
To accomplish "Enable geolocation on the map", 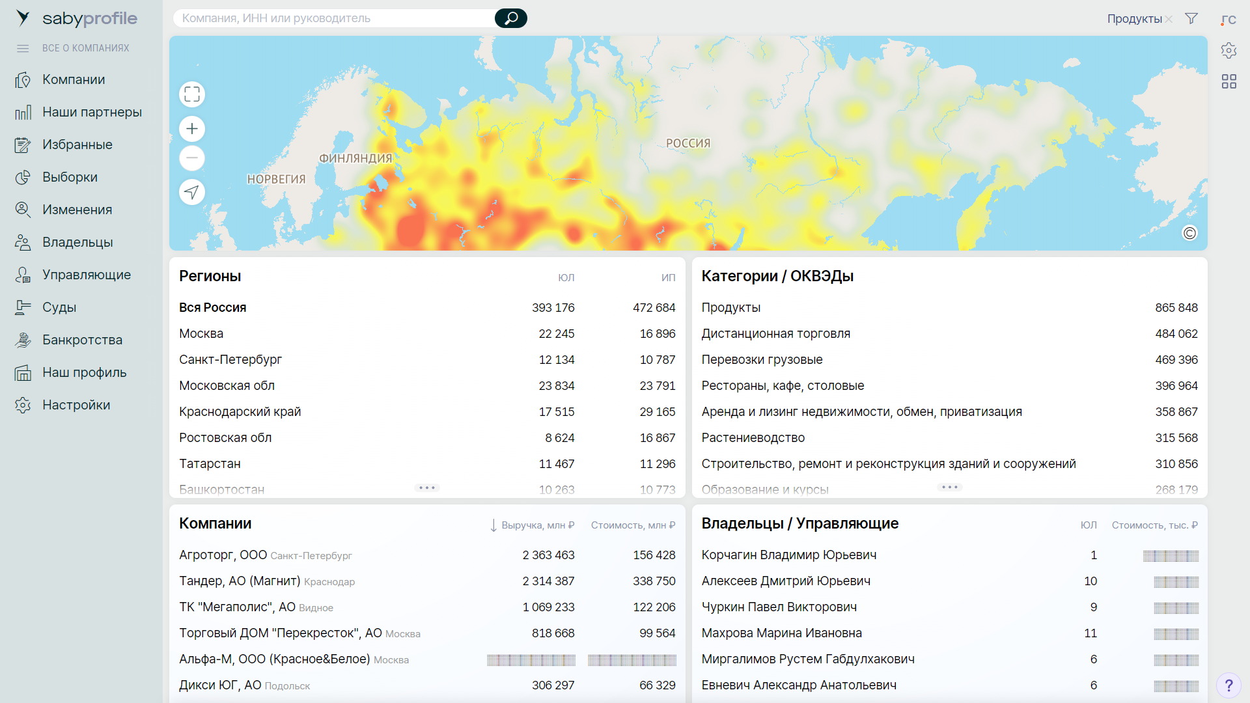I will (x=192, y=192).
